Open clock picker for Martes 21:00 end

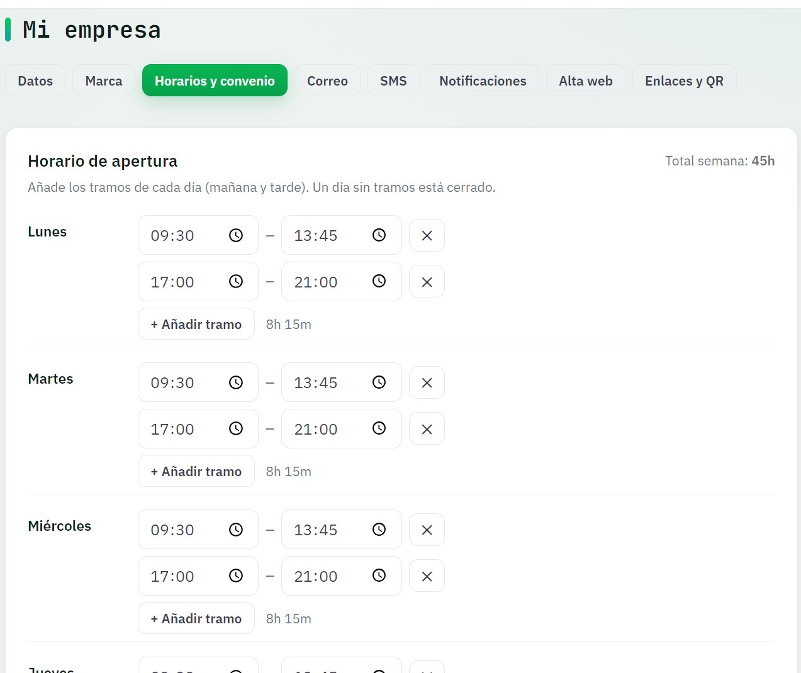tap(379, 428)
